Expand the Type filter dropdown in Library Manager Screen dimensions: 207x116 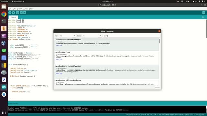(x=67, y=36)
